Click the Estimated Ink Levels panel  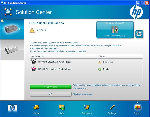click(x=115, y=30)
